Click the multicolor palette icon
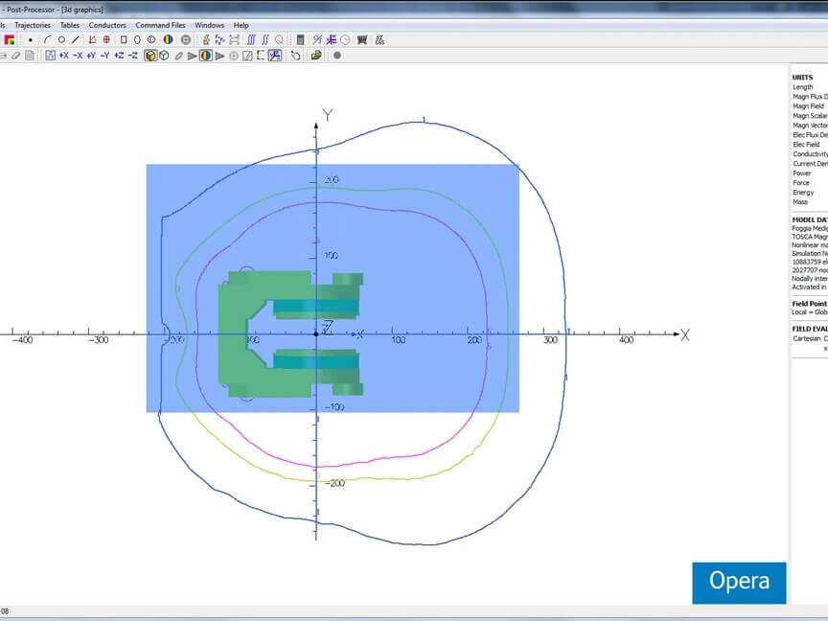This screenshot has width=828, height=621. 9,40
